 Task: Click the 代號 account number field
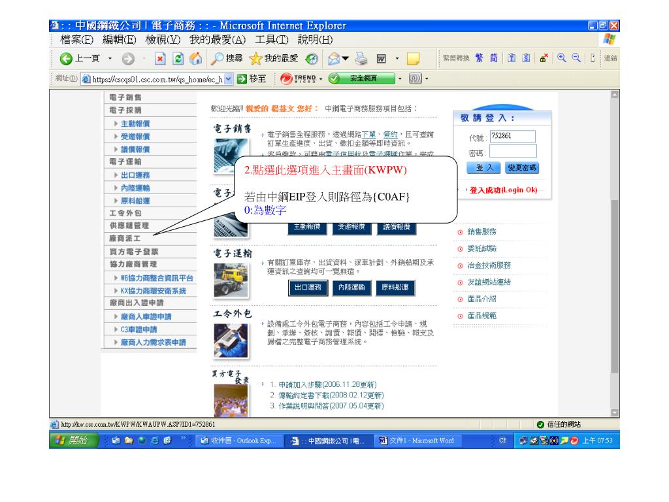click(512, 136)
